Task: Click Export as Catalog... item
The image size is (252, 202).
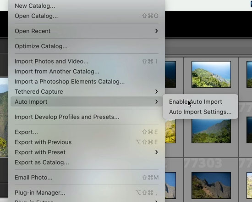Action: (42, 163)
